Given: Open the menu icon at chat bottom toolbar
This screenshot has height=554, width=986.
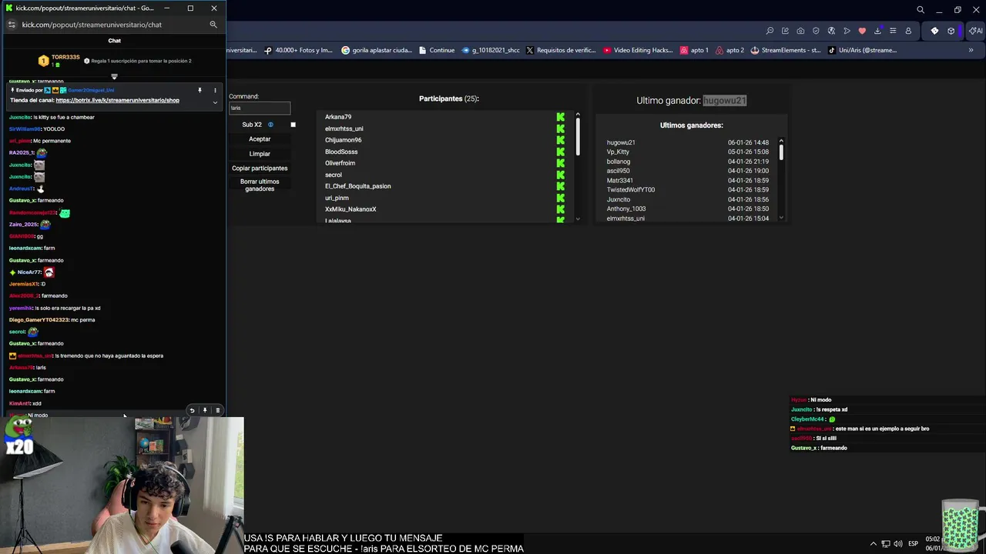Looking at the screenshot, I should pos(217,410).
